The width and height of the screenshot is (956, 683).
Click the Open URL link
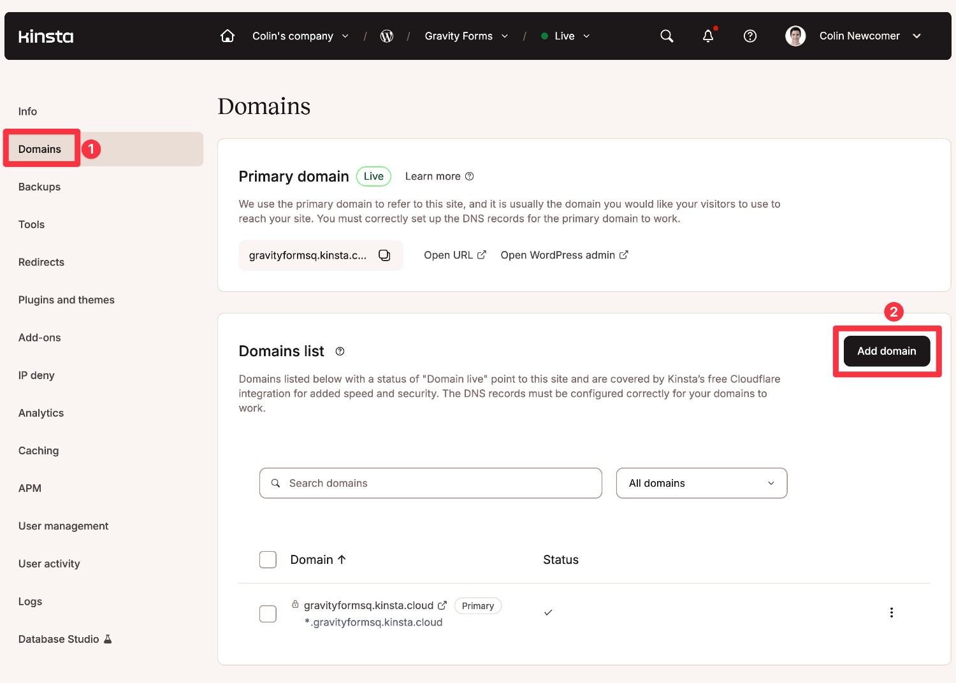(455, 255)
